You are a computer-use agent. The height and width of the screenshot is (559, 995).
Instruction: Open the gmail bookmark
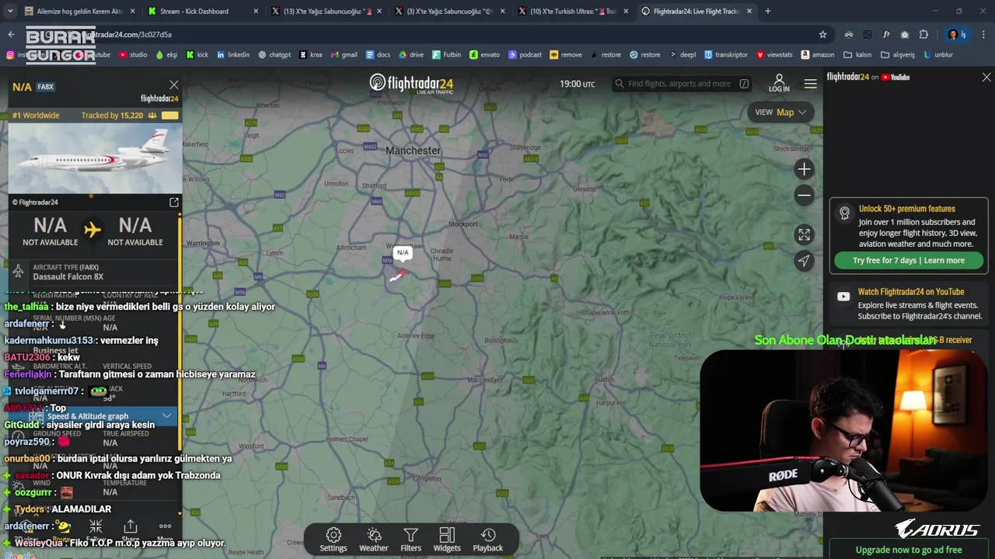344,54
